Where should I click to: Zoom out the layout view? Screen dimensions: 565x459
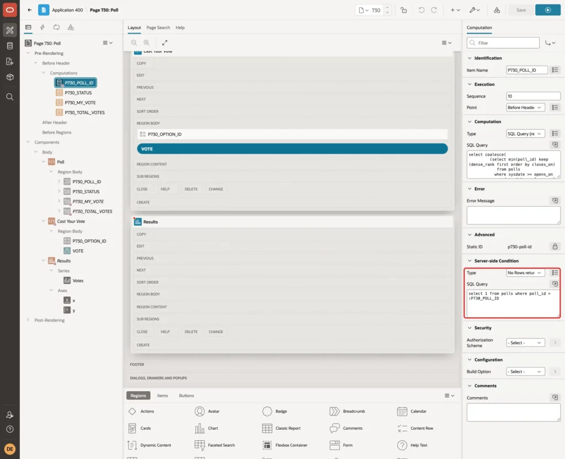[134, 42]
